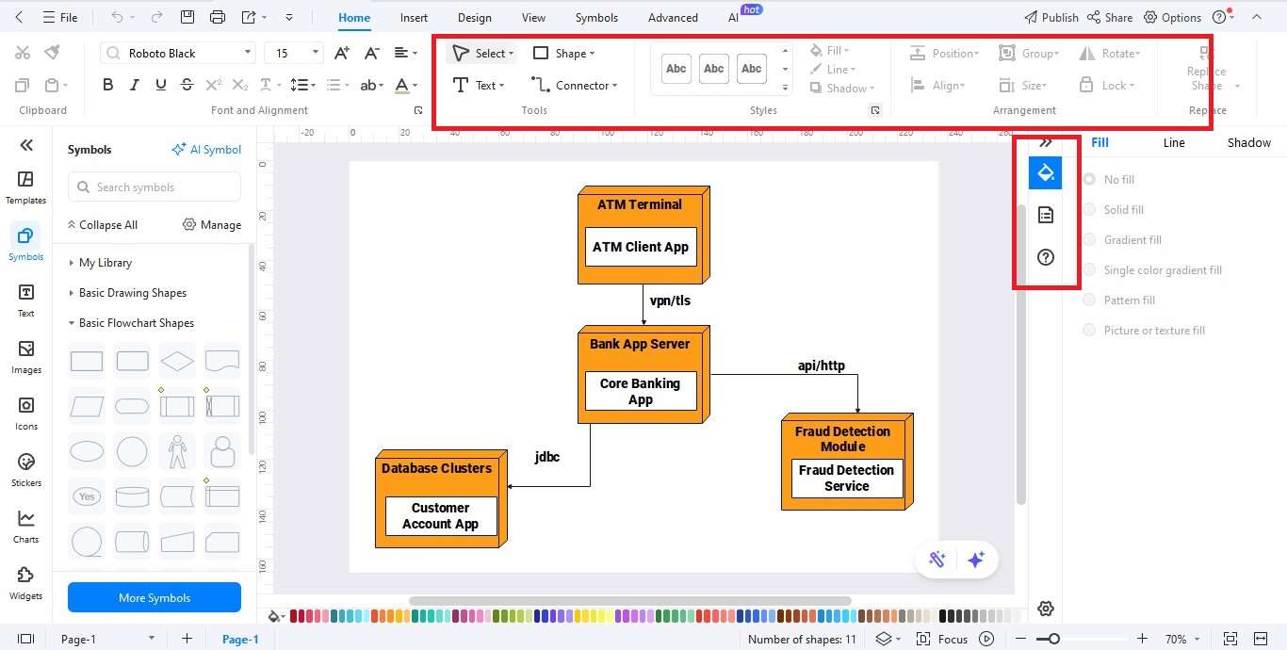Click Publish in the top toolbar
The width and height of the screenshot is (1287, 650).
coord(1051,17)
